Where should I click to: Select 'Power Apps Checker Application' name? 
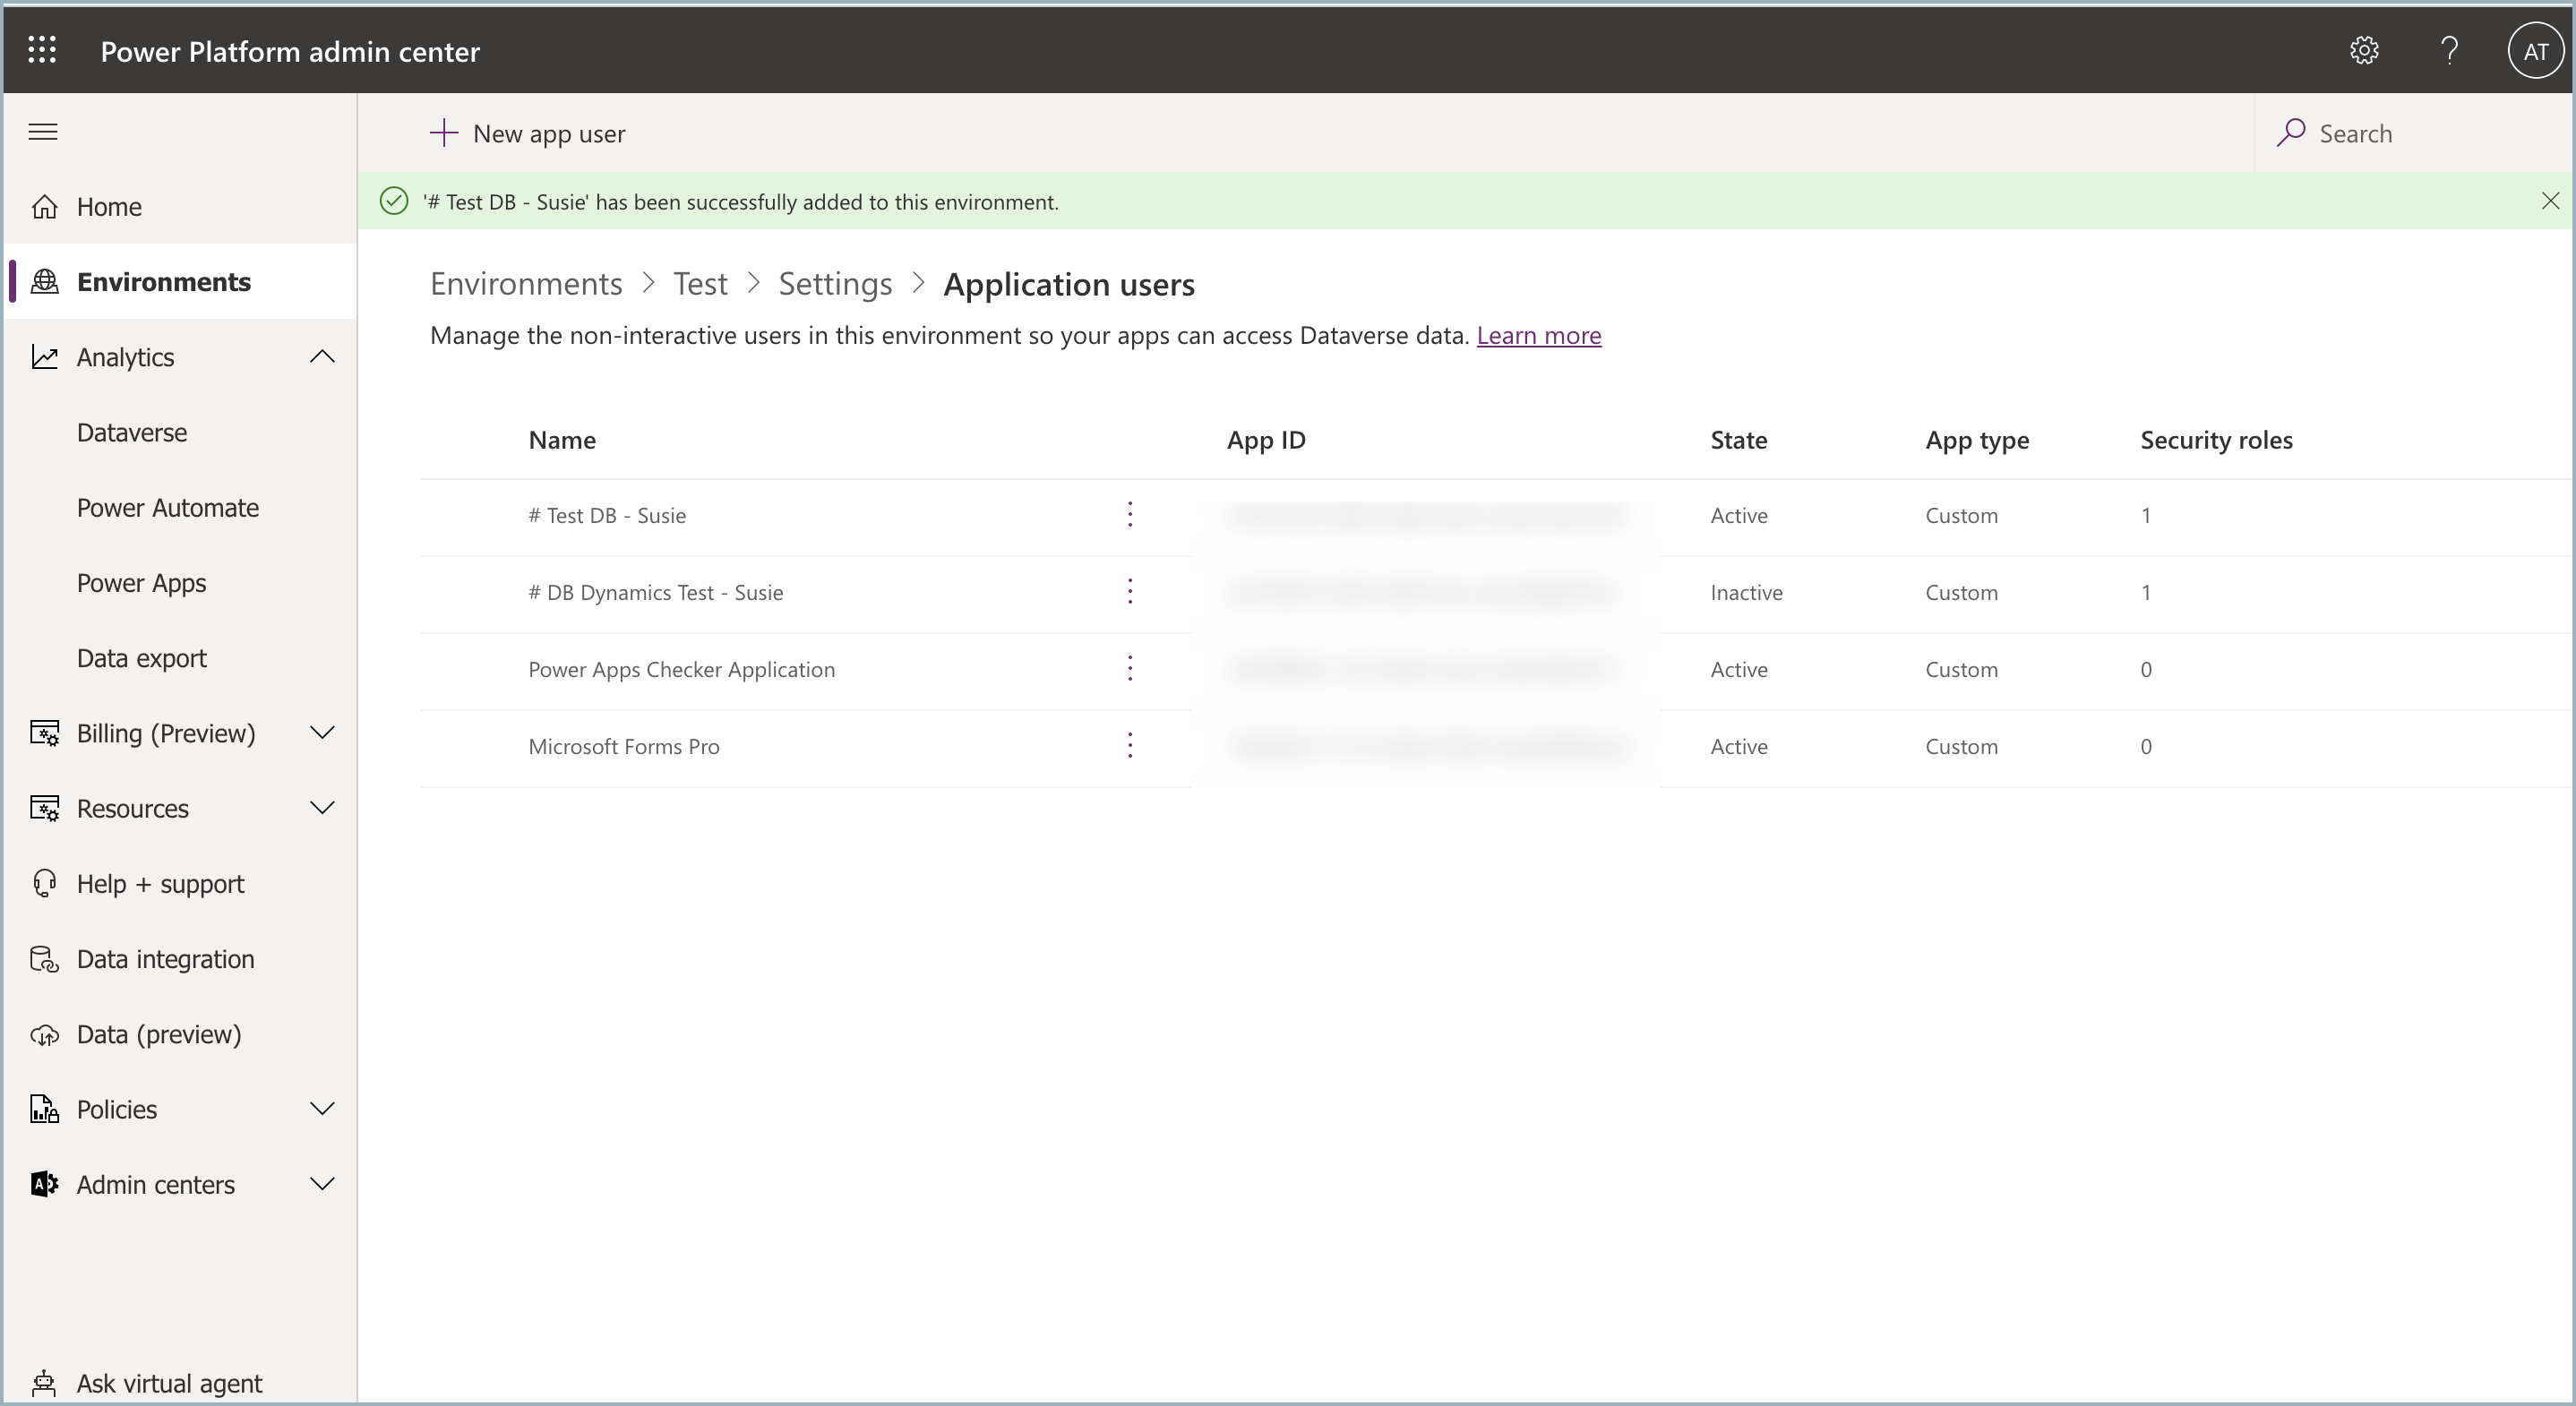click(681, 669)
